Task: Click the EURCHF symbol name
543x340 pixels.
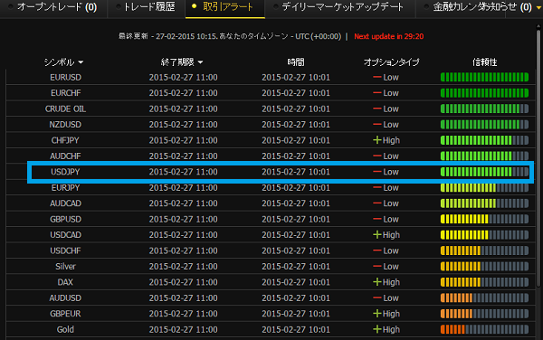Action: tap(65, 93)
